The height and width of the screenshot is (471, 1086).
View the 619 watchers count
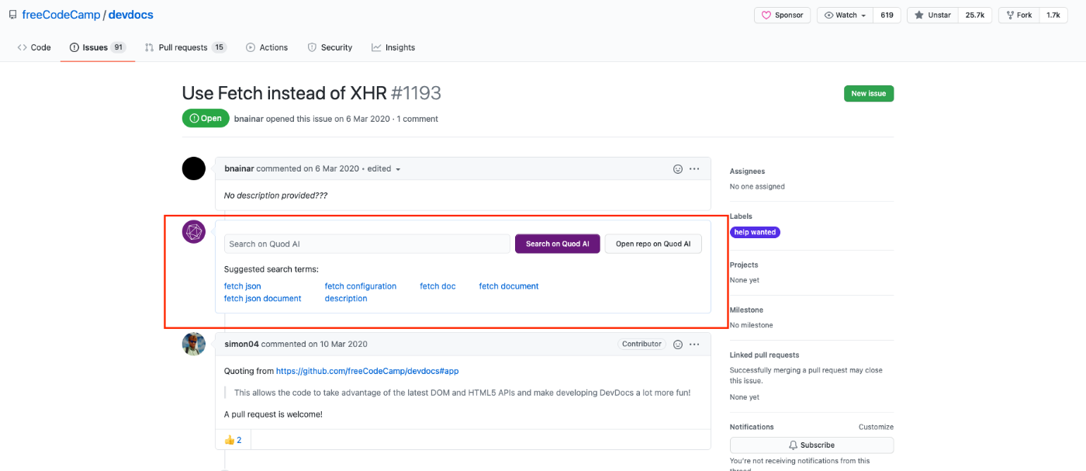(x=887, y=15)
